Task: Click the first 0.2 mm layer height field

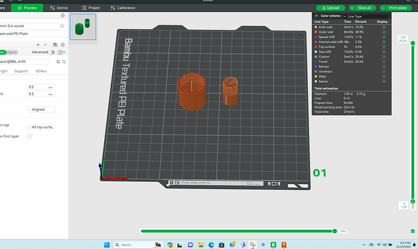Action: pyautogui.click(x=41, y=87)
